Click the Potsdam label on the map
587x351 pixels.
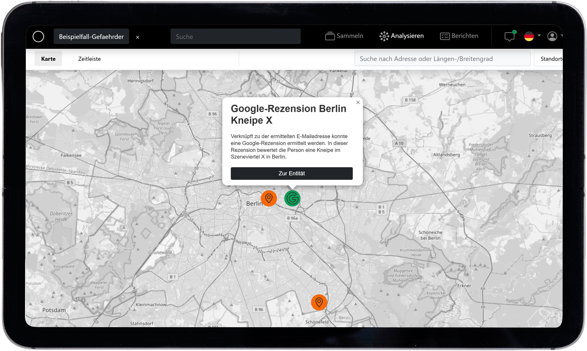[54, 310]
